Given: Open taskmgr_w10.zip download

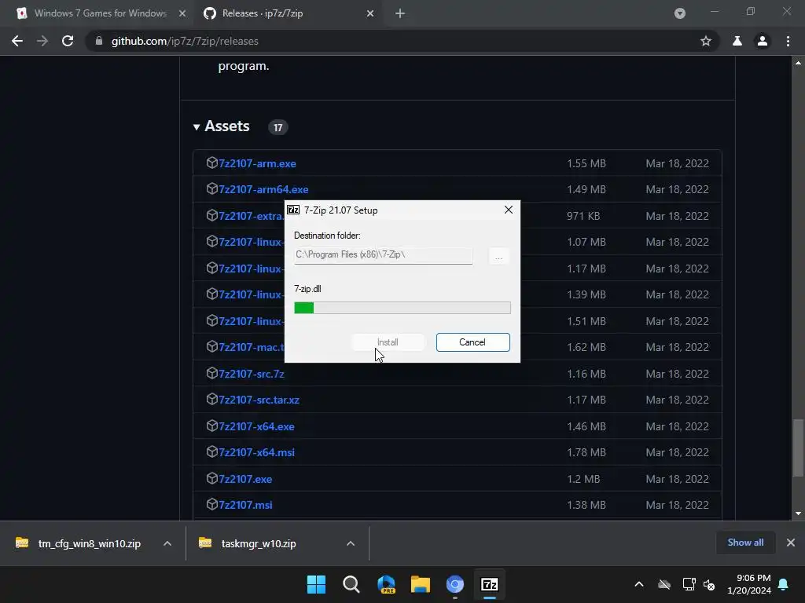Looking at the screenshot, I should point(248,543).
